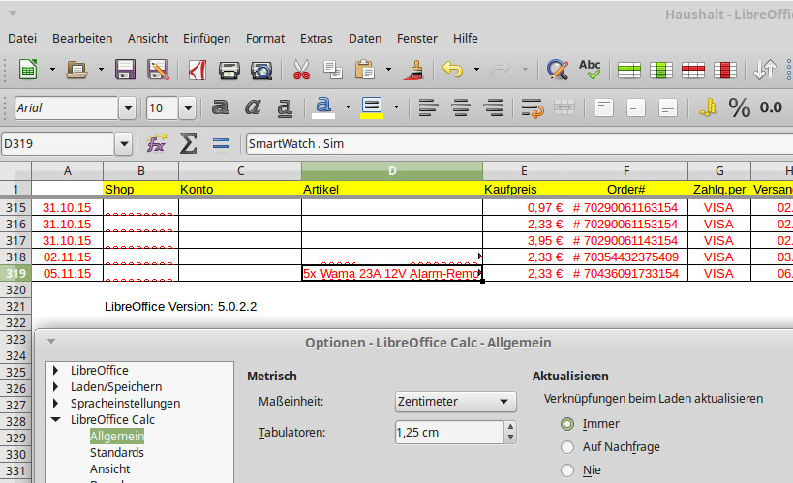Screen dimensions: 793x483
Task: Toggle bold formatting
Action: [220, 107]
